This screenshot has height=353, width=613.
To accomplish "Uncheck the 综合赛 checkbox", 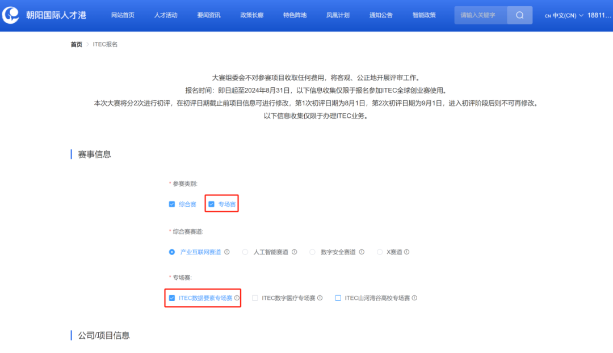I will [171, 204].
